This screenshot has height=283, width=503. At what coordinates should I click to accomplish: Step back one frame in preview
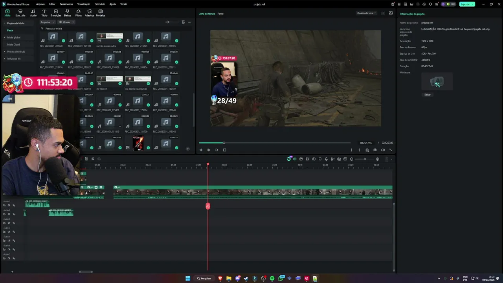(x=201, y=150)
